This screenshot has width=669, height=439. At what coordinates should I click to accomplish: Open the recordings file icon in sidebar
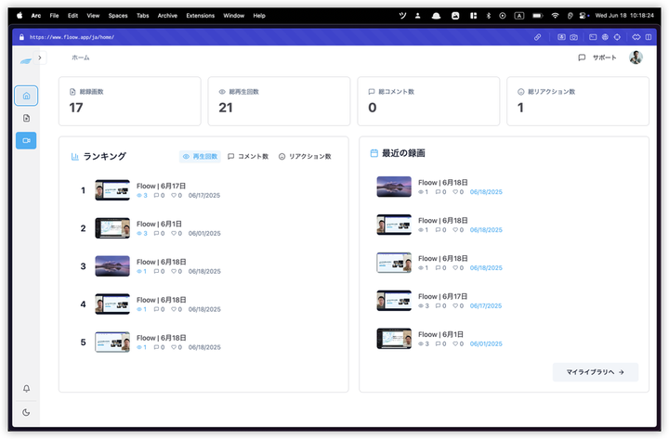tap(26, 118)
